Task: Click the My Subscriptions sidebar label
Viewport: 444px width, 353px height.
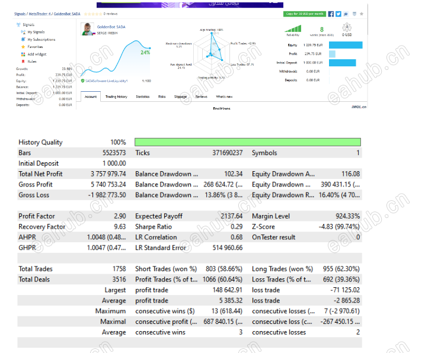Action: [x=41, y=40]
